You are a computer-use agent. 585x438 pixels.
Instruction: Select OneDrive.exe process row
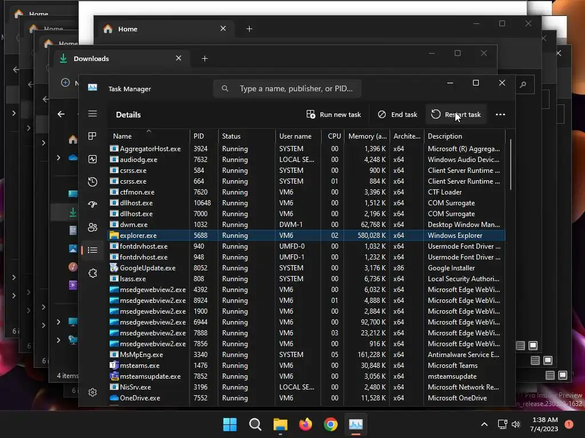(x=307, y=398)
